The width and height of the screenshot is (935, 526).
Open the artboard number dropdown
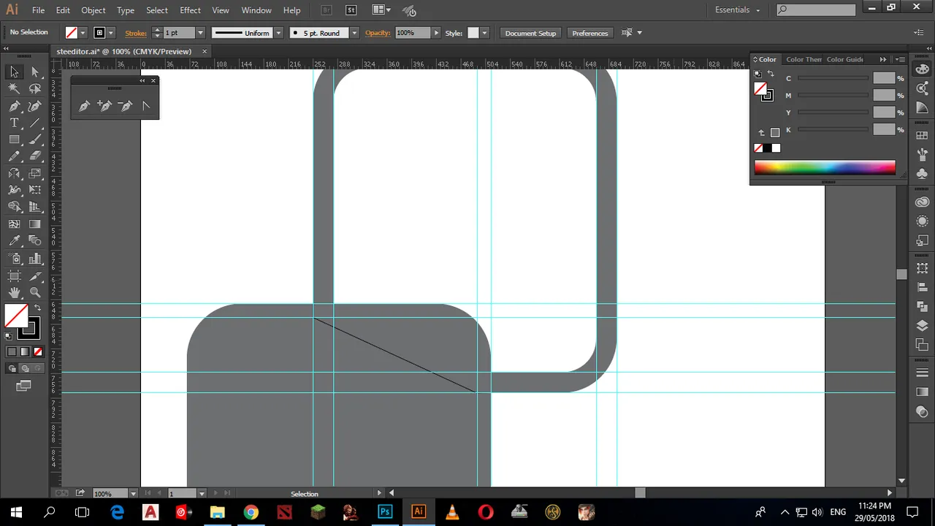click(202, 494)
